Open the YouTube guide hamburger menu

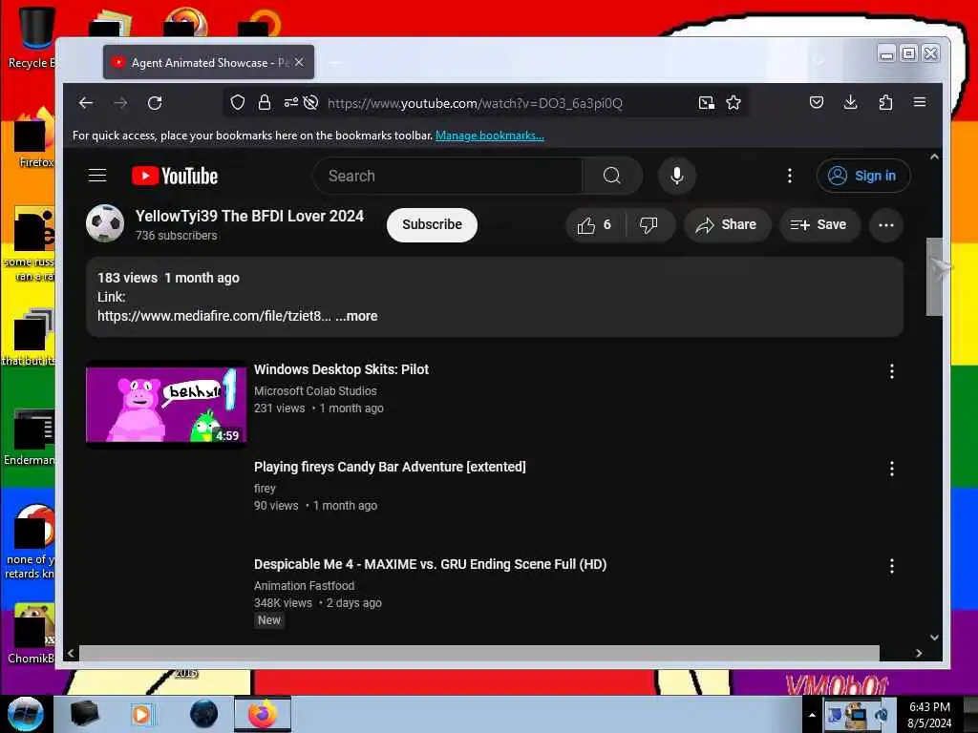[97, 176]
